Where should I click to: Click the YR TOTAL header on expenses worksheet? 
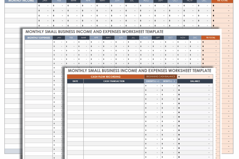click(210, 37)
